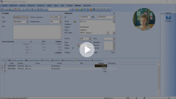Open the Datum vystavení date dropdown

61,17
